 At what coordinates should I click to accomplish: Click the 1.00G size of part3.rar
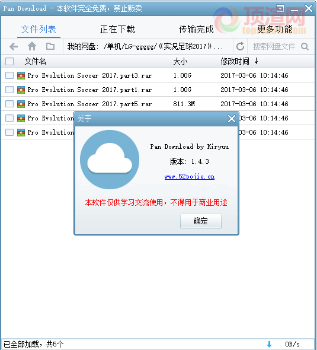(x=182, y=75)
